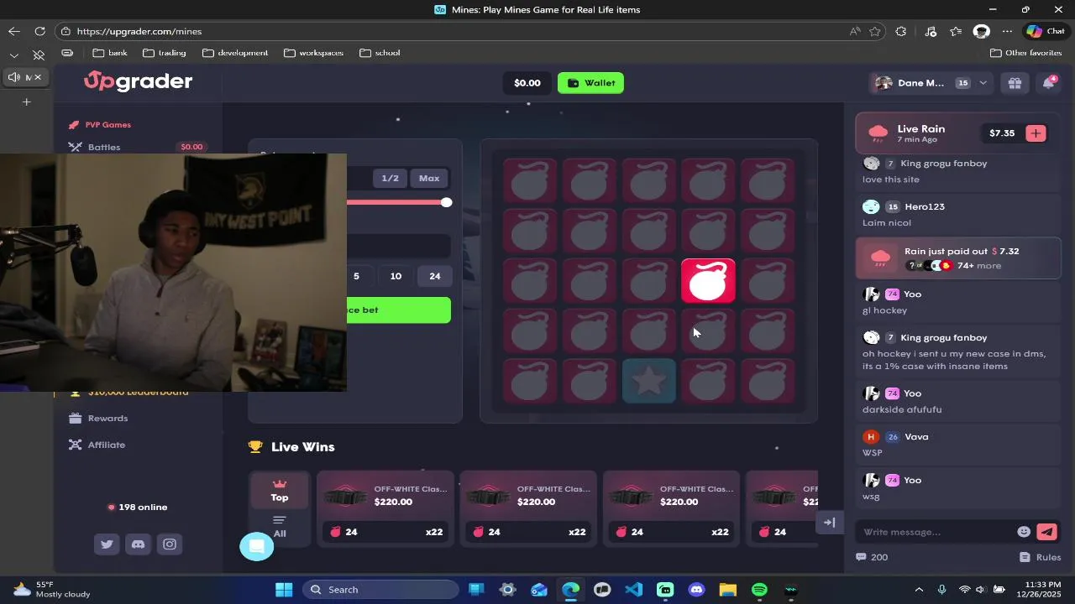Image resolution: width=1075 pixels, height=604 pixels.
Task: Click the Windows taskbar Search box
Action: (380, 590)
